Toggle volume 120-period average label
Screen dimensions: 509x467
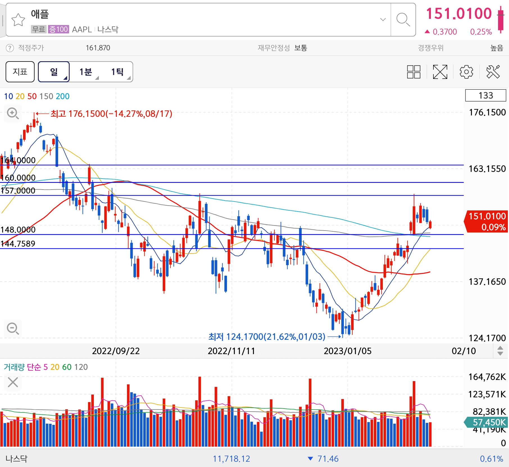coord(81,367)
